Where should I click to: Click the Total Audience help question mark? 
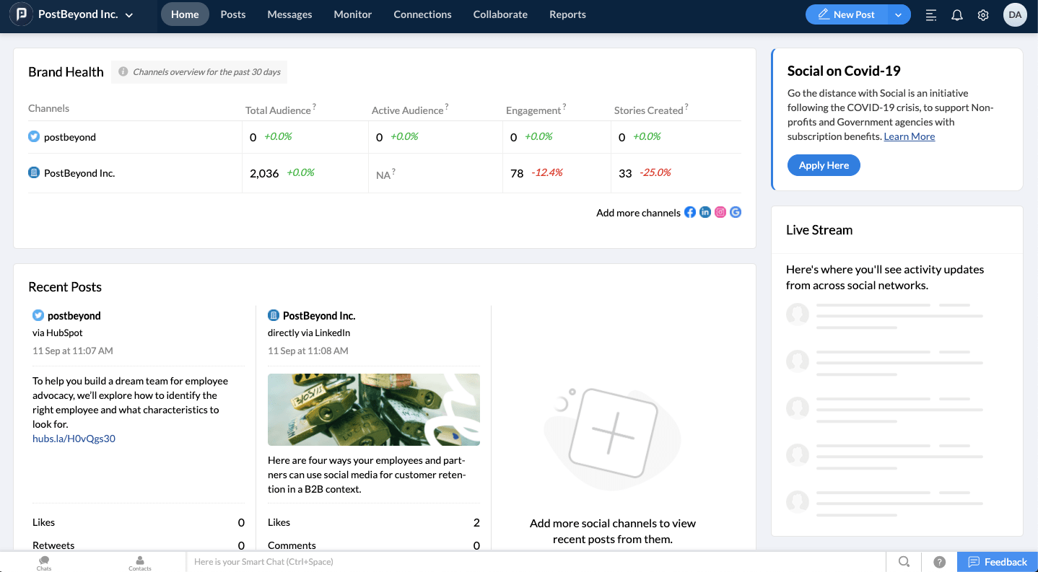click(315, 107)
